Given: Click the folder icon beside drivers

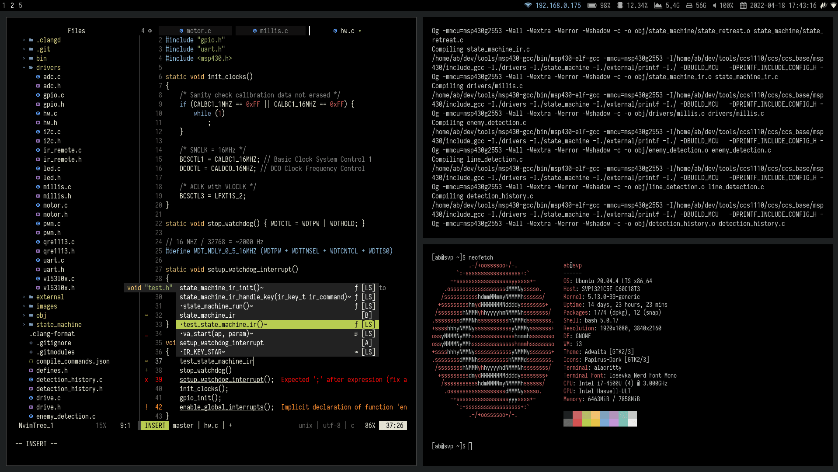Looking at the screenshot, I should pyautogui.click(x=31, y=67).
